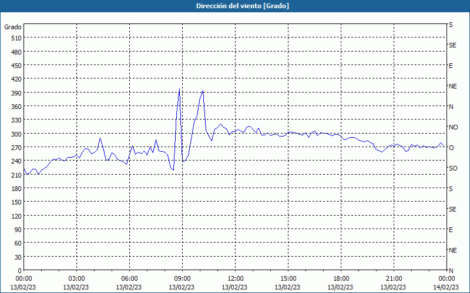Click the 13/02/23 date under 09:00
This screenshot has width=470, height=293.
[182, 287]
